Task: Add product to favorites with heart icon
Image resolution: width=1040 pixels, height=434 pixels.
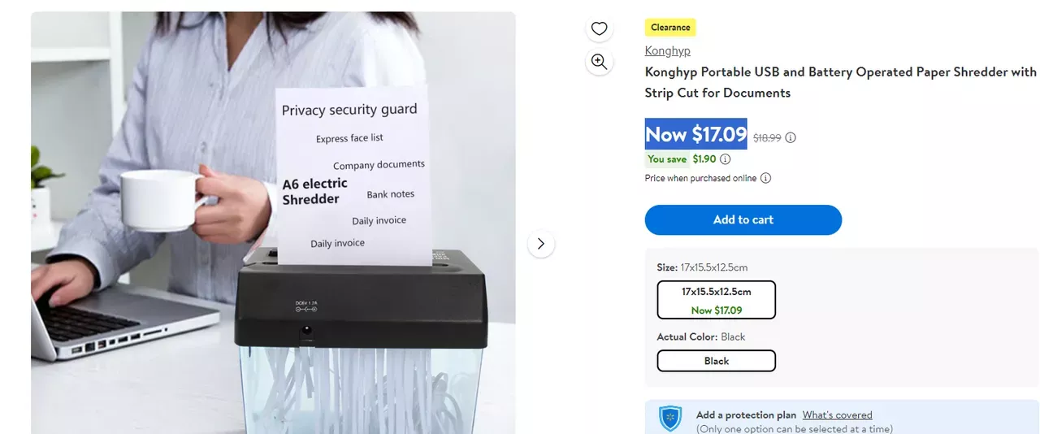Action: [x=599, y=29]
